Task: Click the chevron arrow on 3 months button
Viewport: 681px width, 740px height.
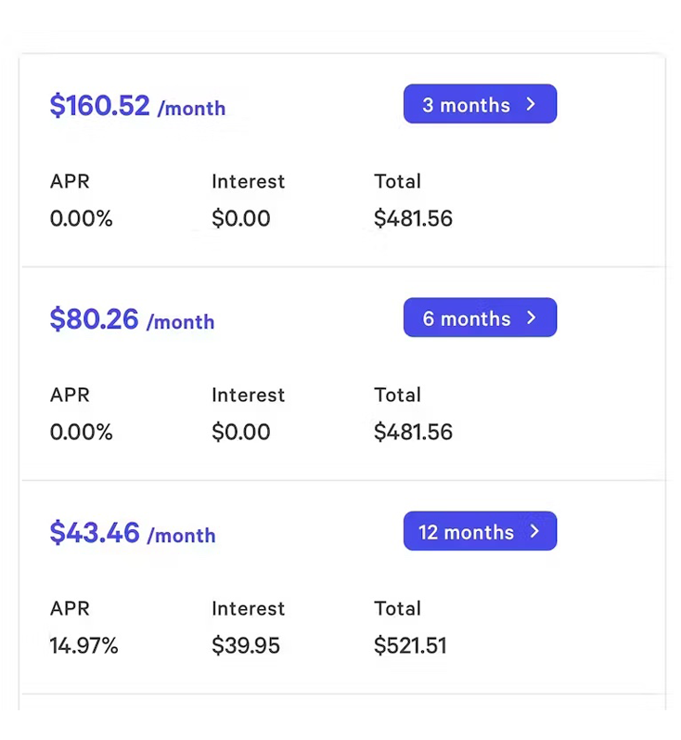Action: coord(531,104)
